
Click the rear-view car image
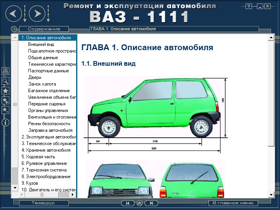pyautogui.click(x=192, y=180)
